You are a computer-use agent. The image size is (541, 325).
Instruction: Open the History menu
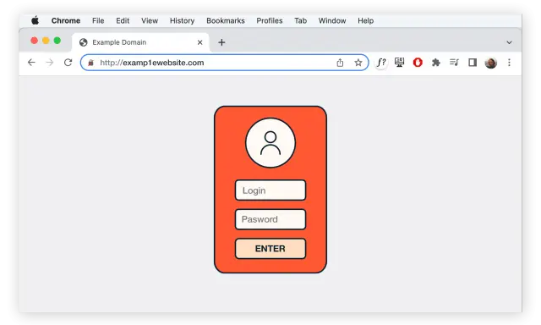pos(182,20)
